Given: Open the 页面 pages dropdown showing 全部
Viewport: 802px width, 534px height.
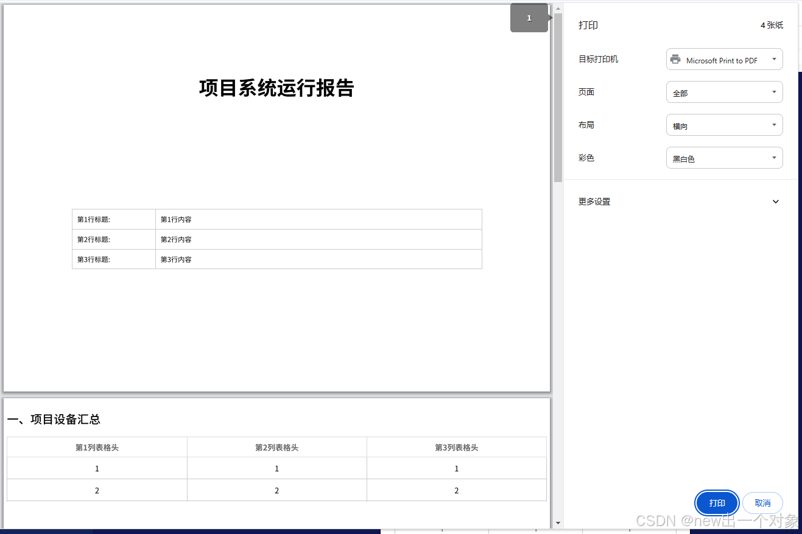Looking at the screenshot, I should click(x=724, y=92).
